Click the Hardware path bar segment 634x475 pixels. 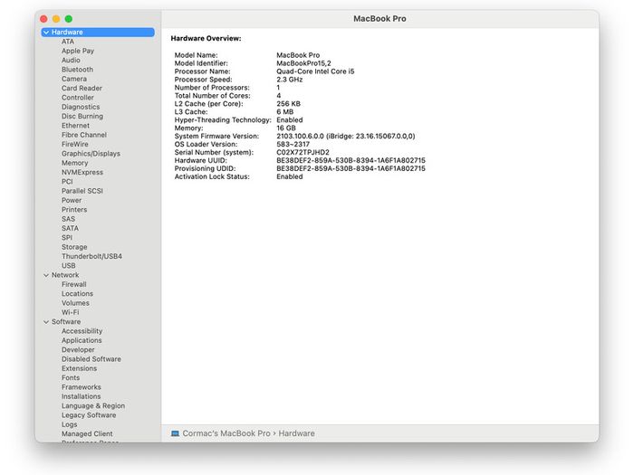[296, 433]
